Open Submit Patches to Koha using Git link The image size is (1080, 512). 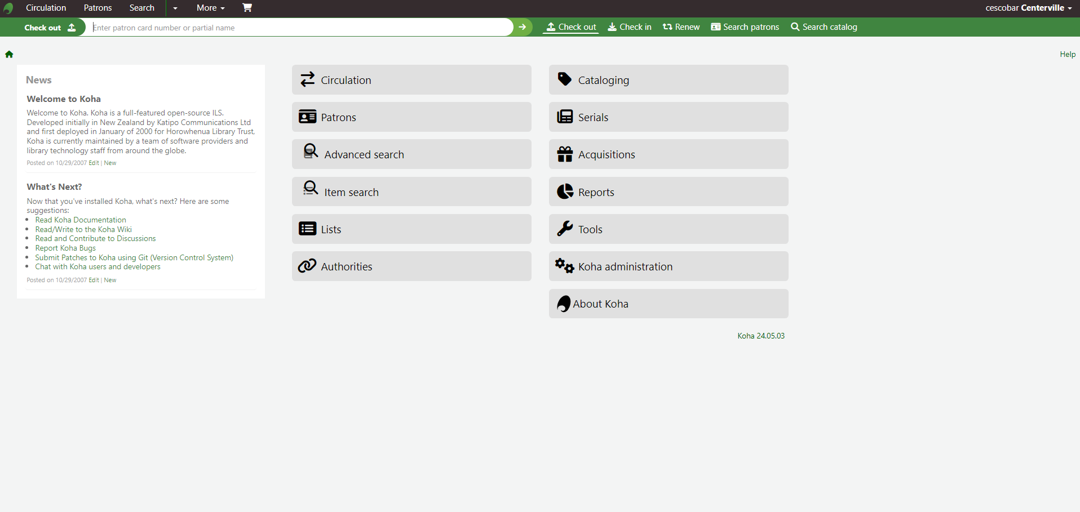point(134,257)
